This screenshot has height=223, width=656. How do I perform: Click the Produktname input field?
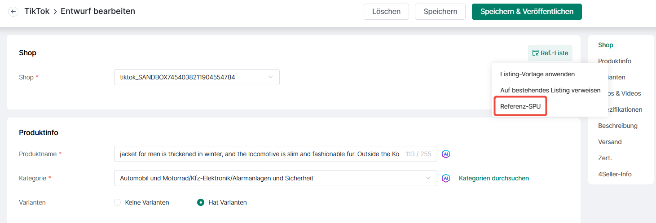(x=275, y=154)
